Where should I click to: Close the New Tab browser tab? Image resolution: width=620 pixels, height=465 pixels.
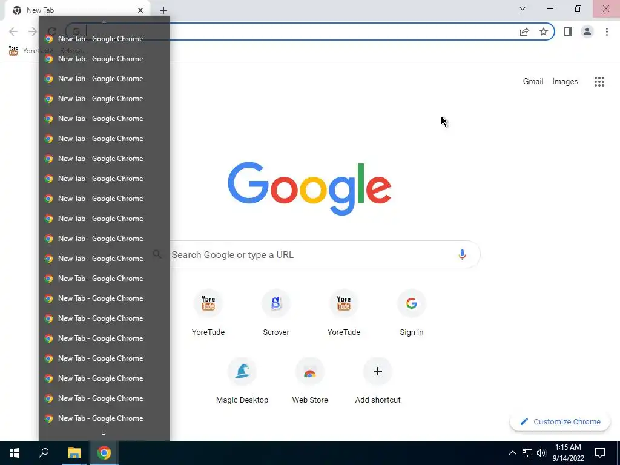[140, 10]
